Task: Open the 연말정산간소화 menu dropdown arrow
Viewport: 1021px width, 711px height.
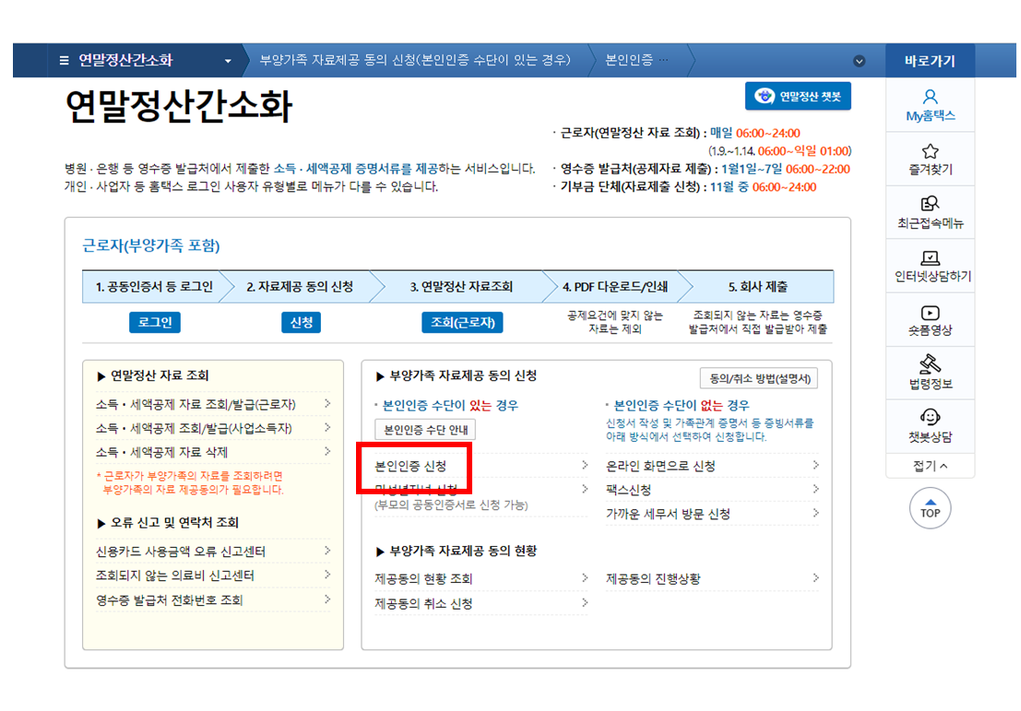Action: (x=227, y=60)
